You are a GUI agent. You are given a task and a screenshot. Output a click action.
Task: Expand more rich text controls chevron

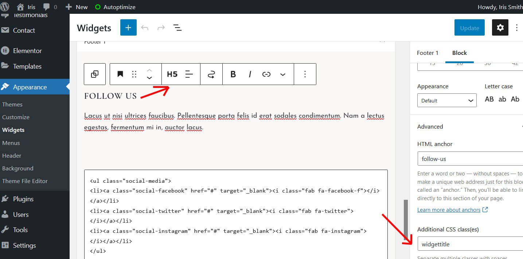tap(283, 74)
